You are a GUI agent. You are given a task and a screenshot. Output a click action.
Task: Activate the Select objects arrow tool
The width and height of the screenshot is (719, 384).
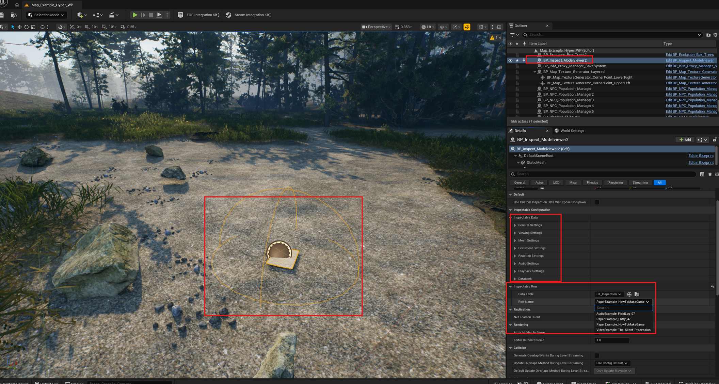coord(13,27)
